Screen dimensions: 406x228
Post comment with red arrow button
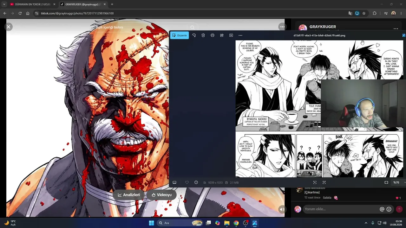coord(399,209)
